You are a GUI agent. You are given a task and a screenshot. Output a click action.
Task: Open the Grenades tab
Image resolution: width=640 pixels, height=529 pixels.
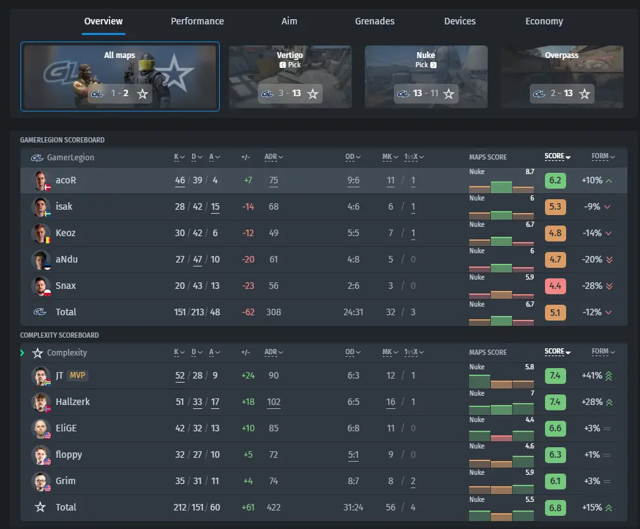pos(375,21)
